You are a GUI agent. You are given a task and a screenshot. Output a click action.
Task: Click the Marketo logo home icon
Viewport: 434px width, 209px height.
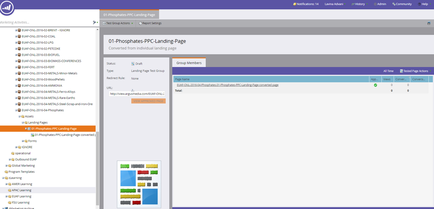7,8
